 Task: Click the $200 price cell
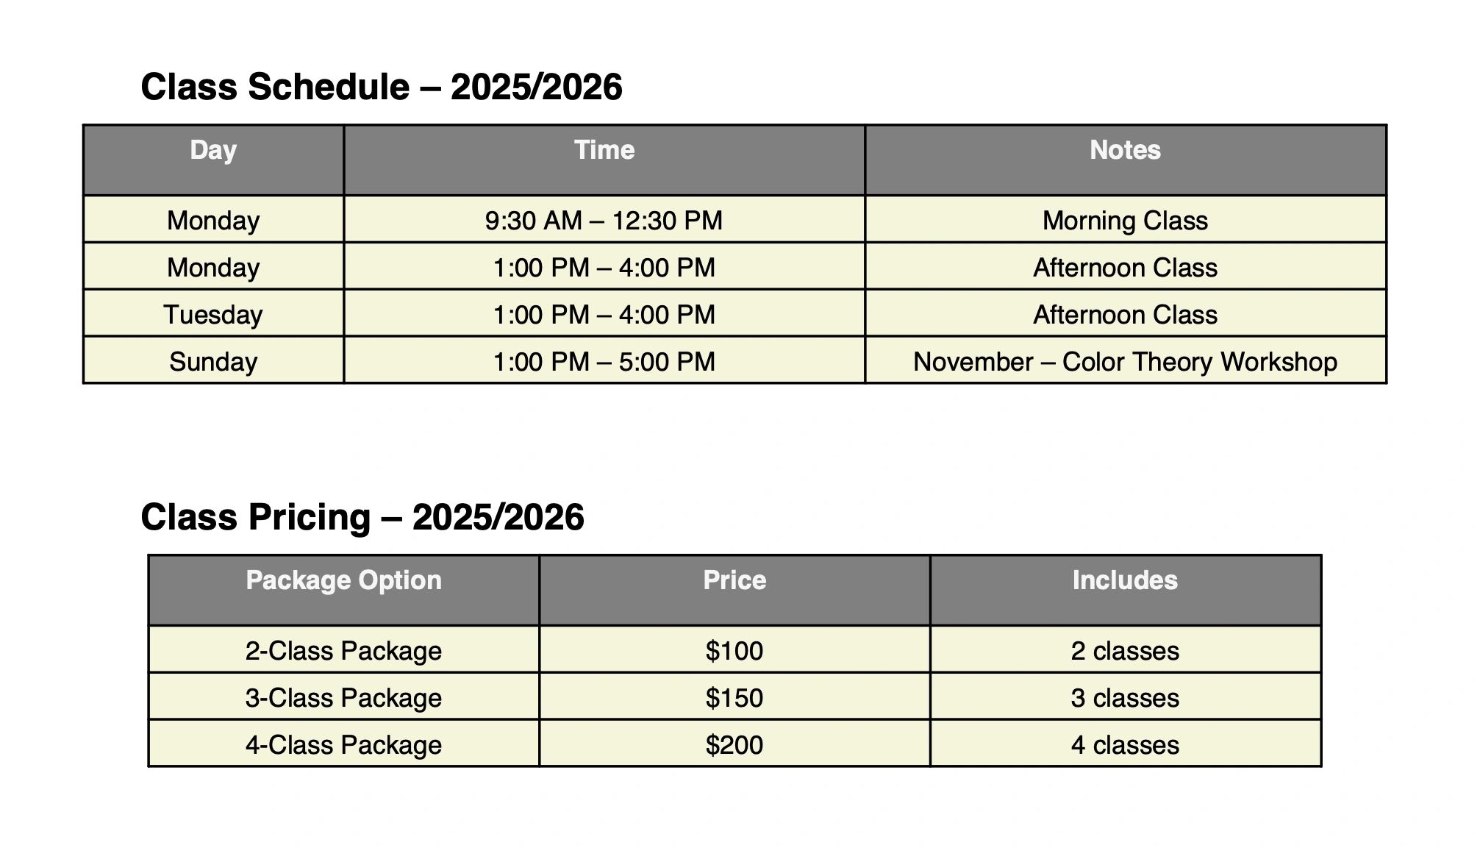tap(734, 745)
